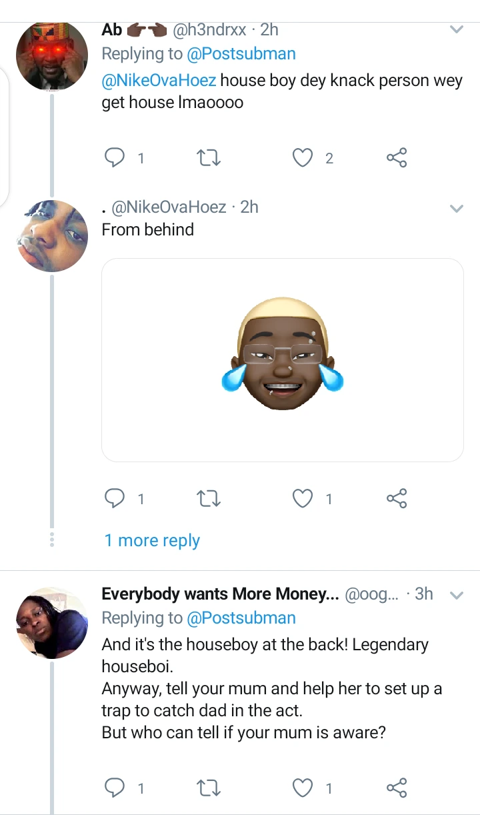Screen dimensions: 480x815
Task: Reply to the "Legendary houseboi" tweet
Action: point(116,788)
